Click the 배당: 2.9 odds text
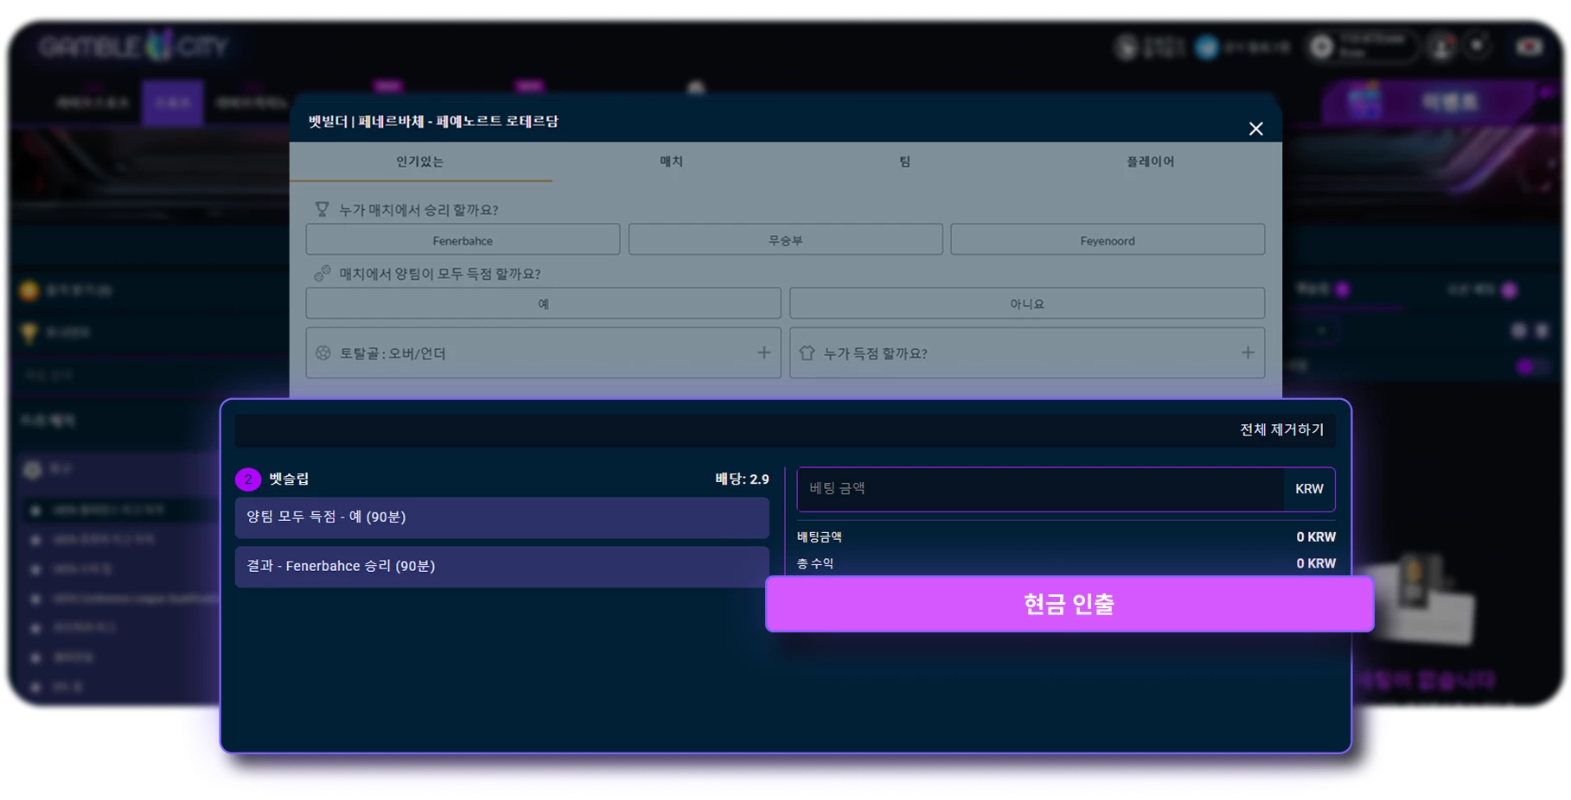This screenshot has height=800, width=1571. click(742, 479)
